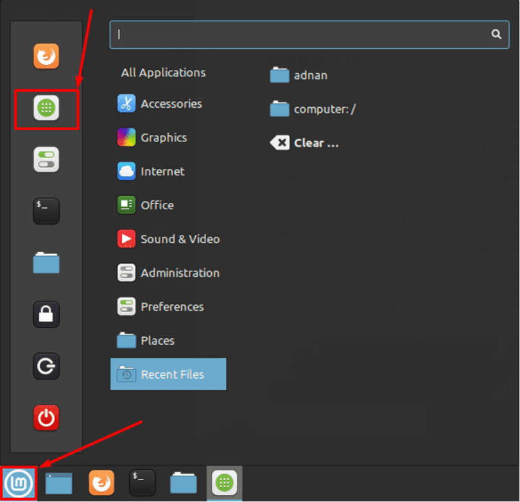Open Files folder in the favorites sidebar
Screen dimensions: 520x502
(46, 263)
